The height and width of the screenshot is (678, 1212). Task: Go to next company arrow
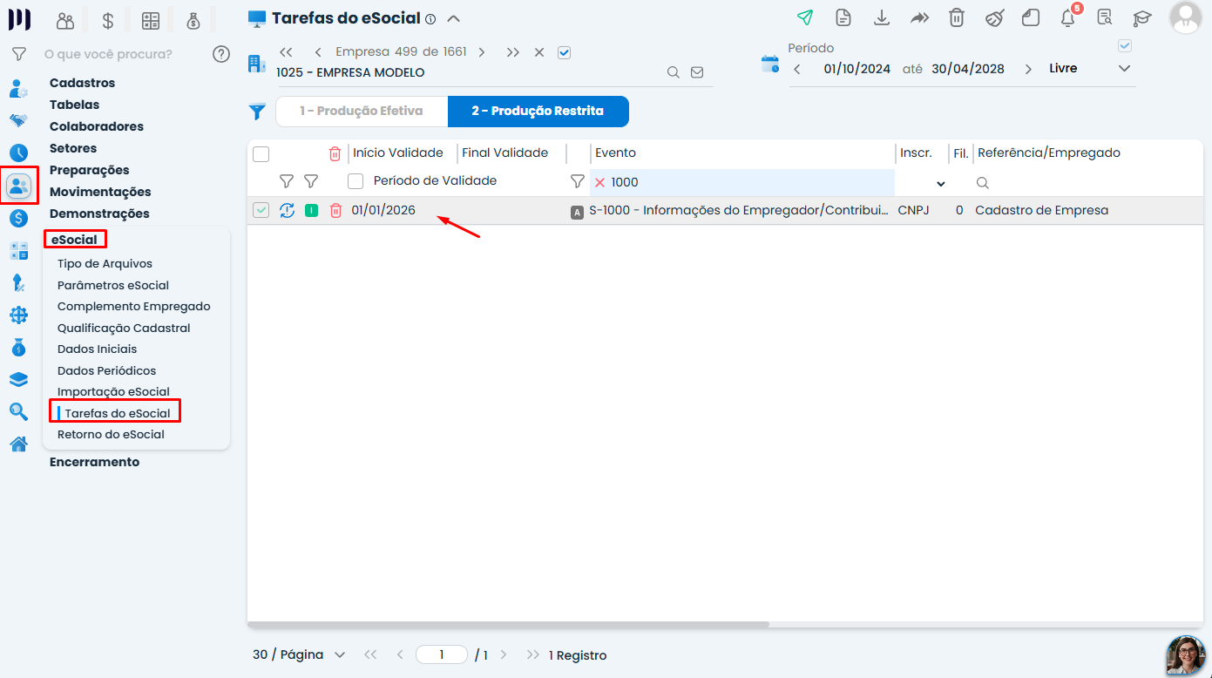point(481,52)
